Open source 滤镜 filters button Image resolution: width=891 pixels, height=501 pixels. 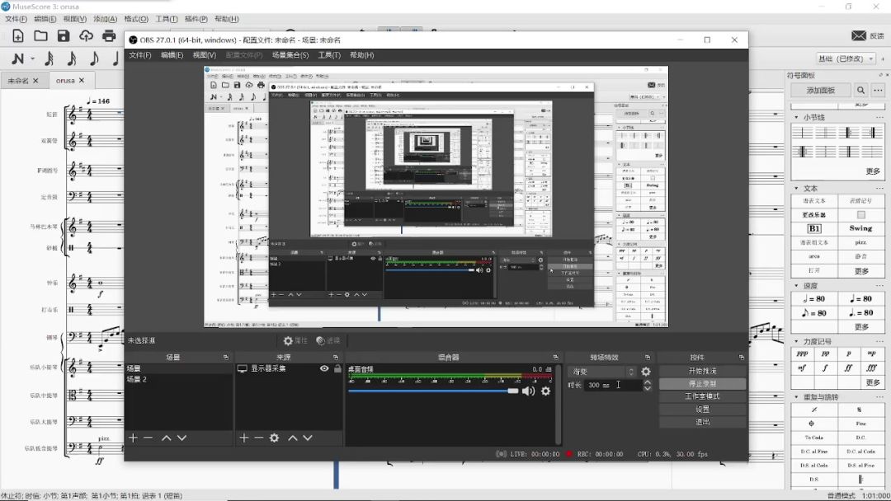coord(328,340)
